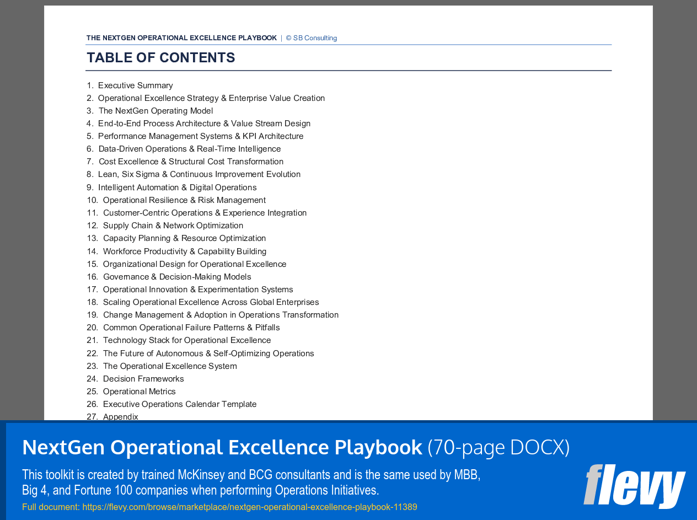Screen dimensions: 697x520
Task: Click the playbook header title text
Action: point(181,37)
